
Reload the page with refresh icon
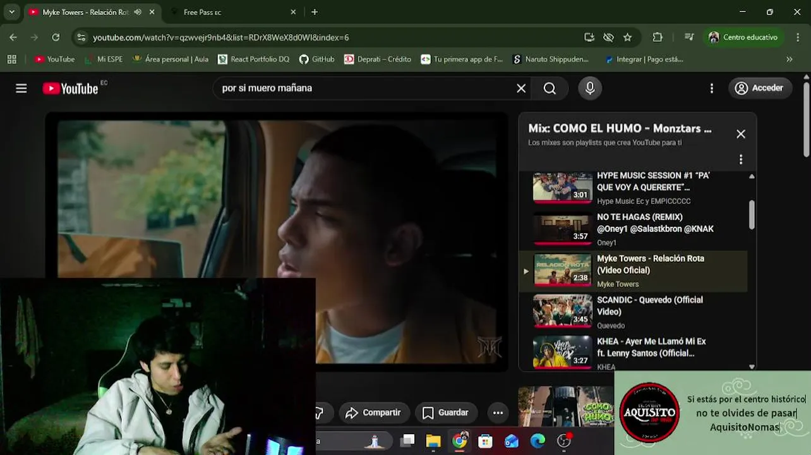tap(56, 37)
